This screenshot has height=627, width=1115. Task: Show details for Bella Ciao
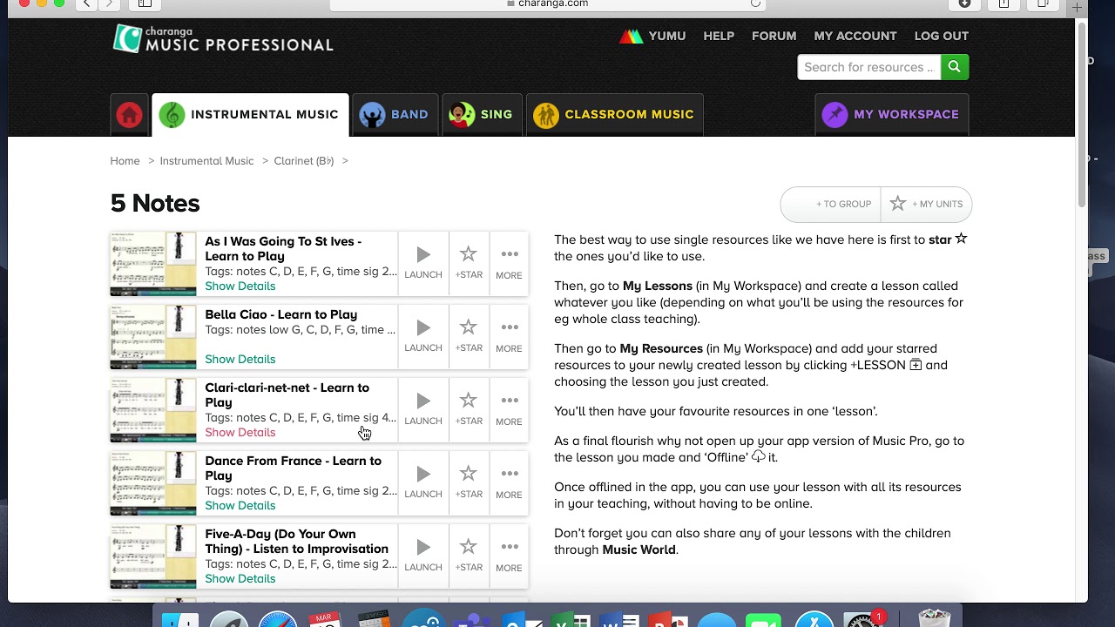pyautogui.click(x=240, y=360)
